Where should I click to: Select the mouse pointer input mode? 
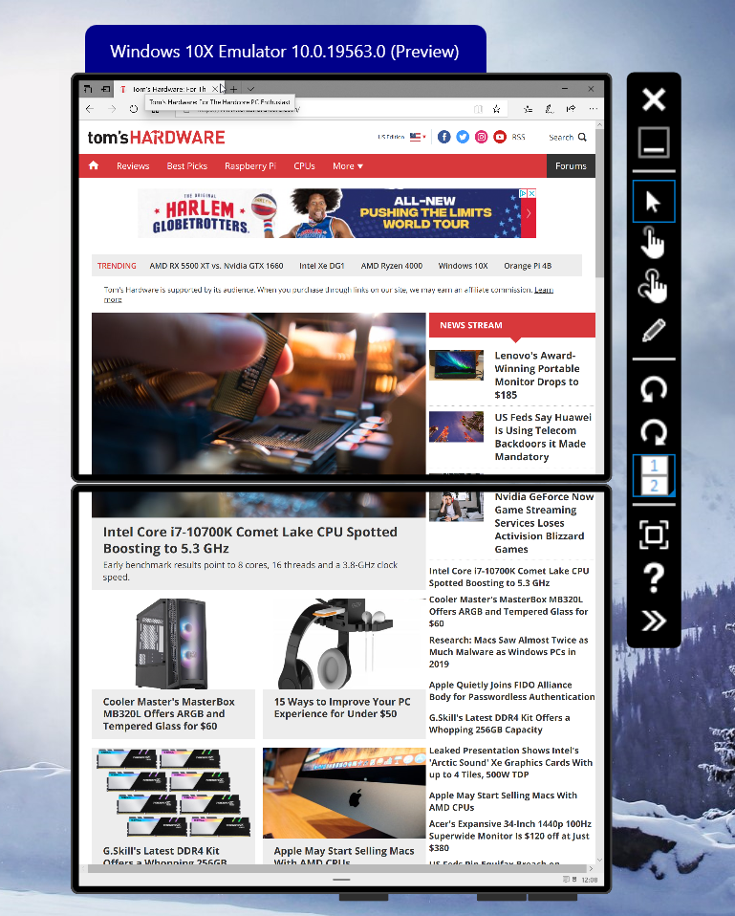(653, 202)
